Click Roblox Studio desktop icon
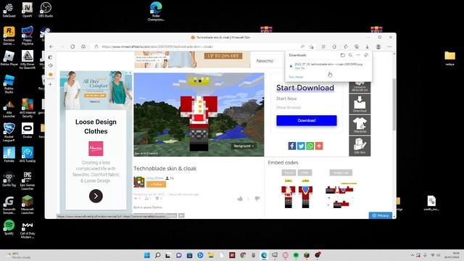The width and height of the screenshot is (464, 261). click(x=9, y=84)
